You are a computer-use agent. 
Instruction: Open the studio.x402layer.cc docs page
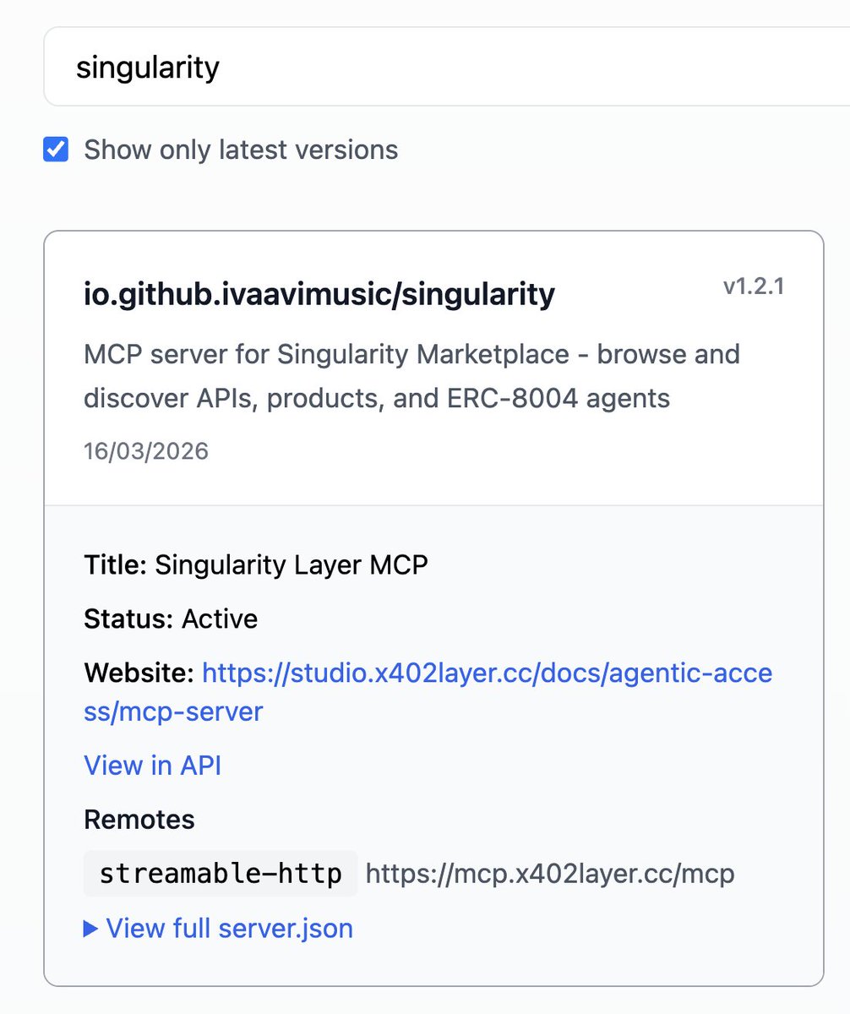pyautogui.click(x=487, y=673)
